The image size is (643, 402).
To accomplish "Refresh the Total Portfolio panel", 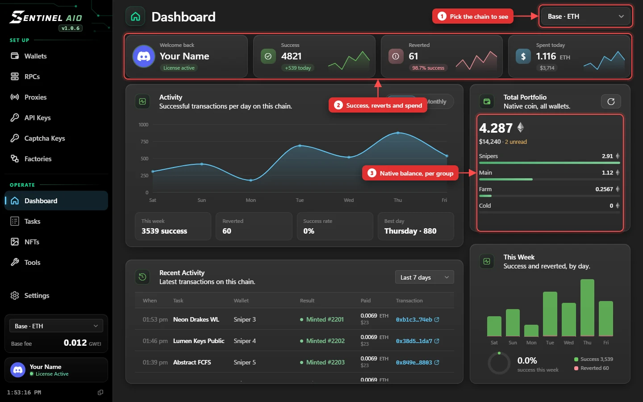I will pyautogui.click(x=611, y=101).
